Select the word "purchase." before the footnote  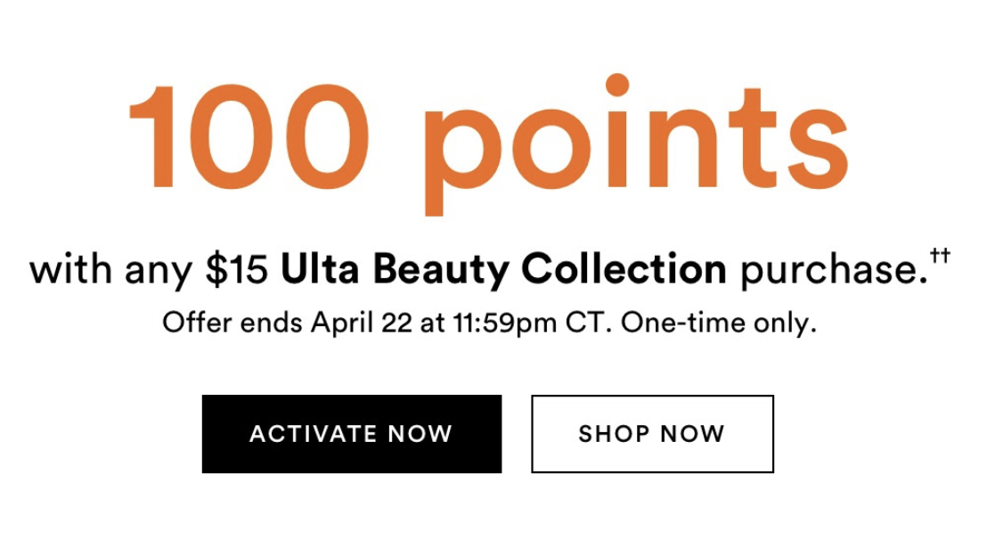(834, 271)
